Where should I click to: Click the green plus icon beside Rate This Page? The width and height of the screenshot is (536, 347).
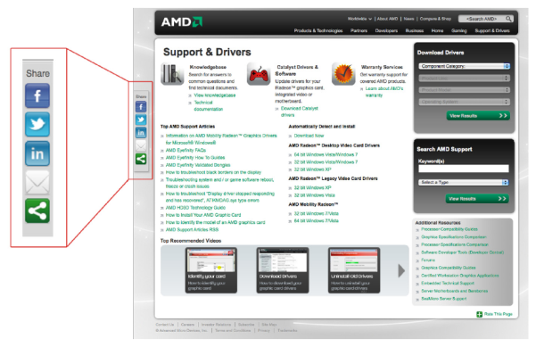(479, 314)
